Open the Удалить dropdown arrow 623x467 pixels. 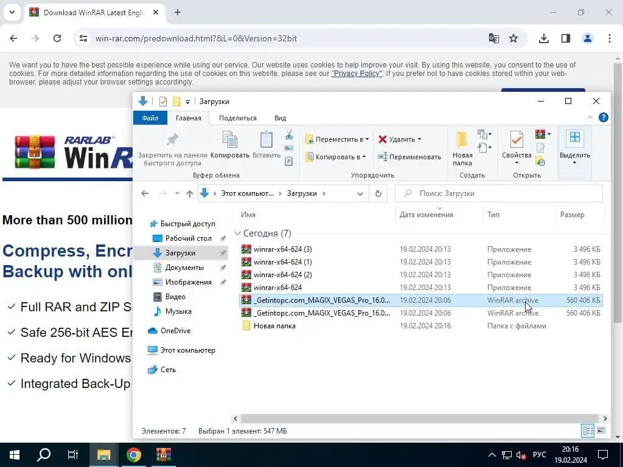click(x=420, y=139)
